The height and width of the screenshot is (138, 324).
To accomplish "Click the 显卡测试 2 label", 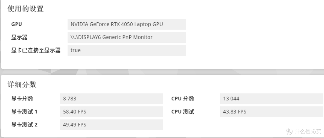I will pos(24,125).
